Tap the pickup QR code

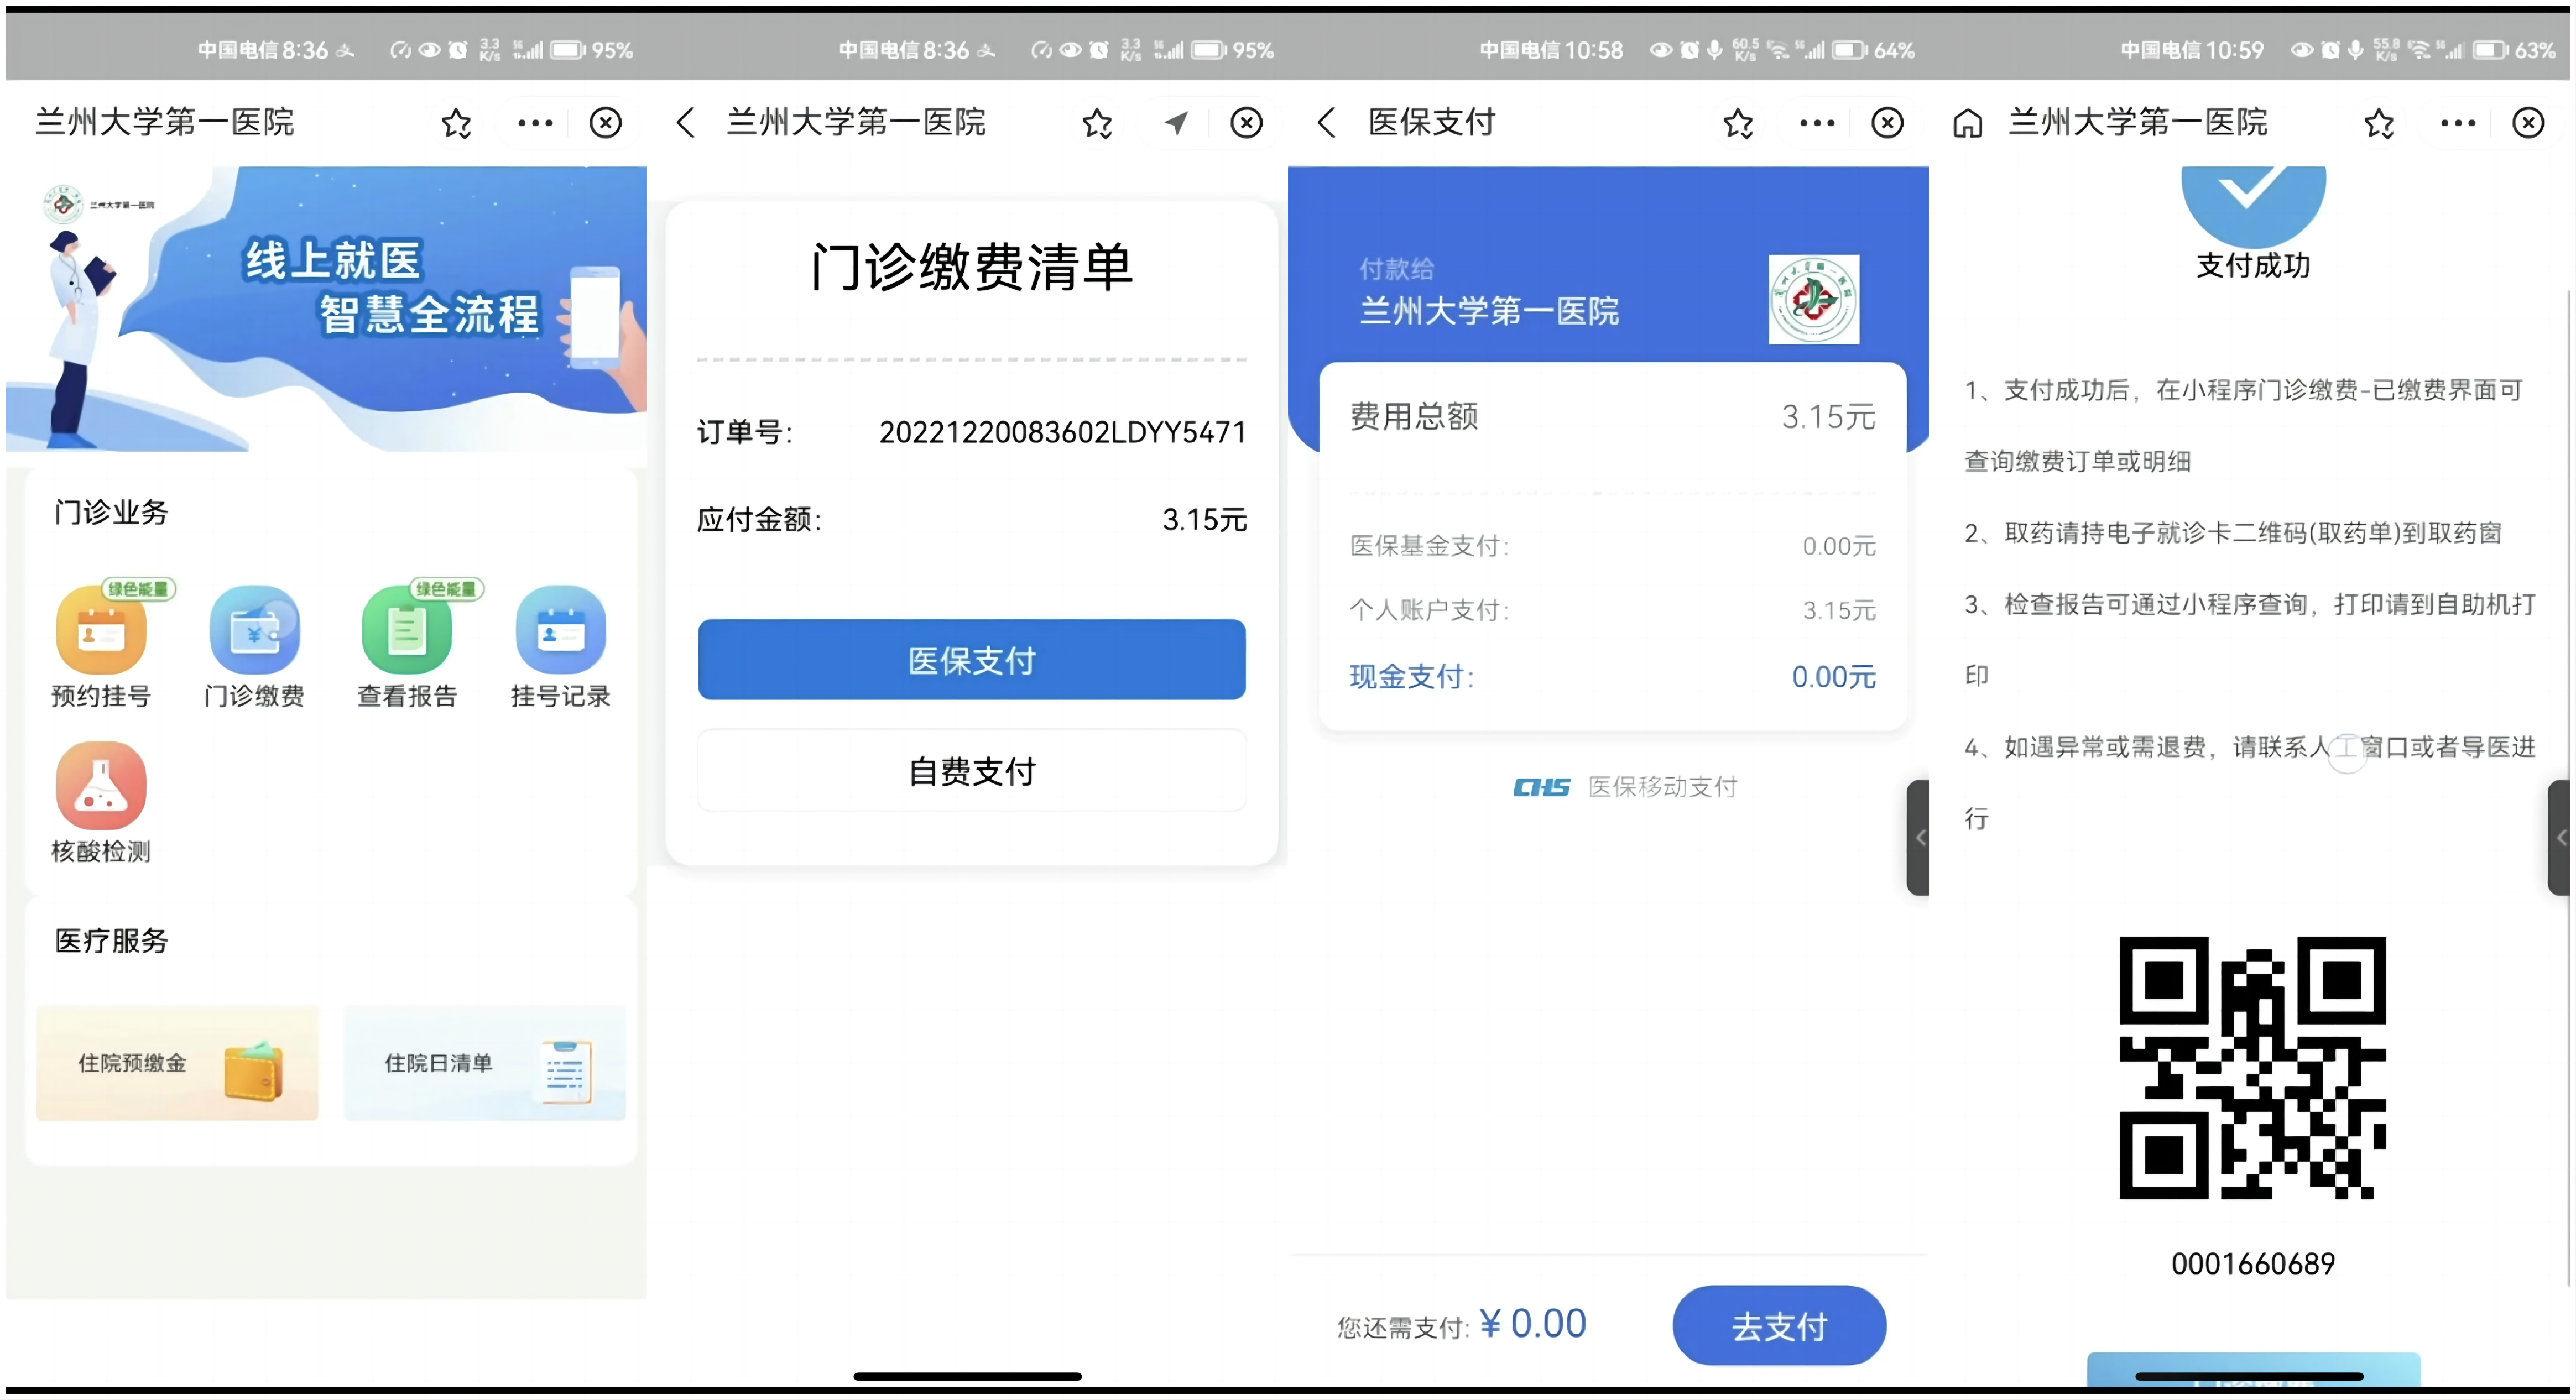coord(2253,1068)
